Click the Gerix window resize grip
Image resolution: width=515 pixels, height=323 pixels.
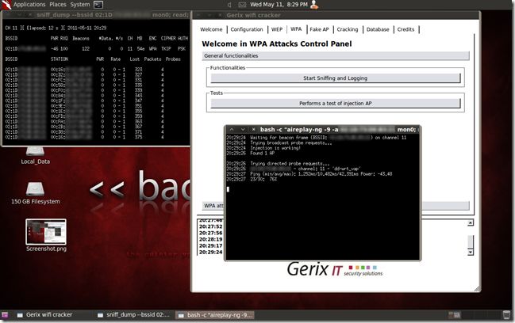[x=477, y=289]
